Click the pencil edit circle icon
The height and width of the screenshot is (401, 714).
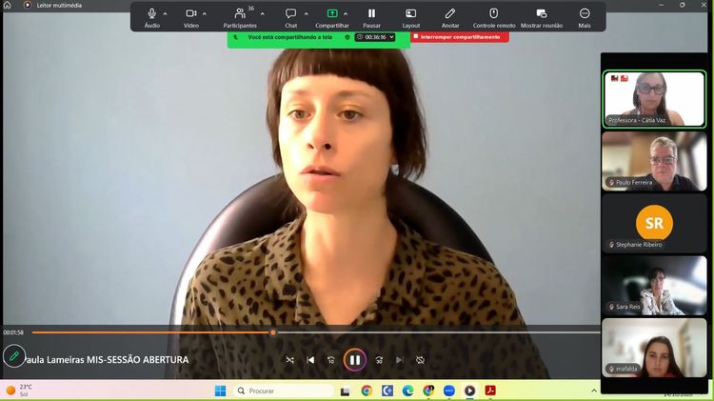pos(14,356)
